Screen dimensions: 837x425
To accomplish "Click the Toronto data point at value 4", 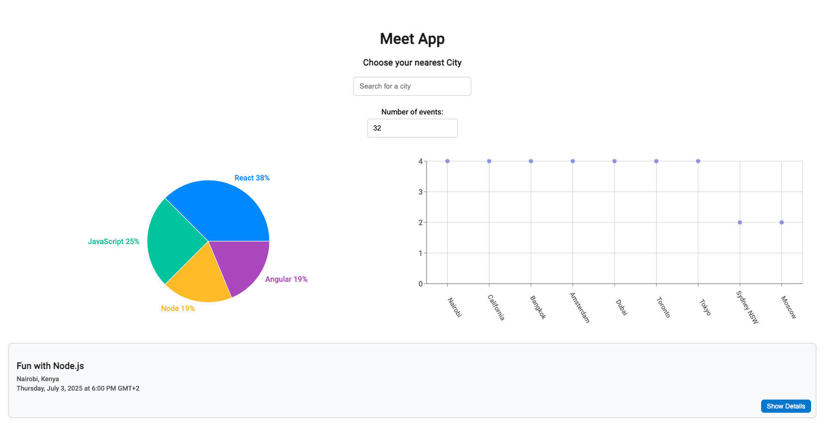I will click(x=656, y=161).
